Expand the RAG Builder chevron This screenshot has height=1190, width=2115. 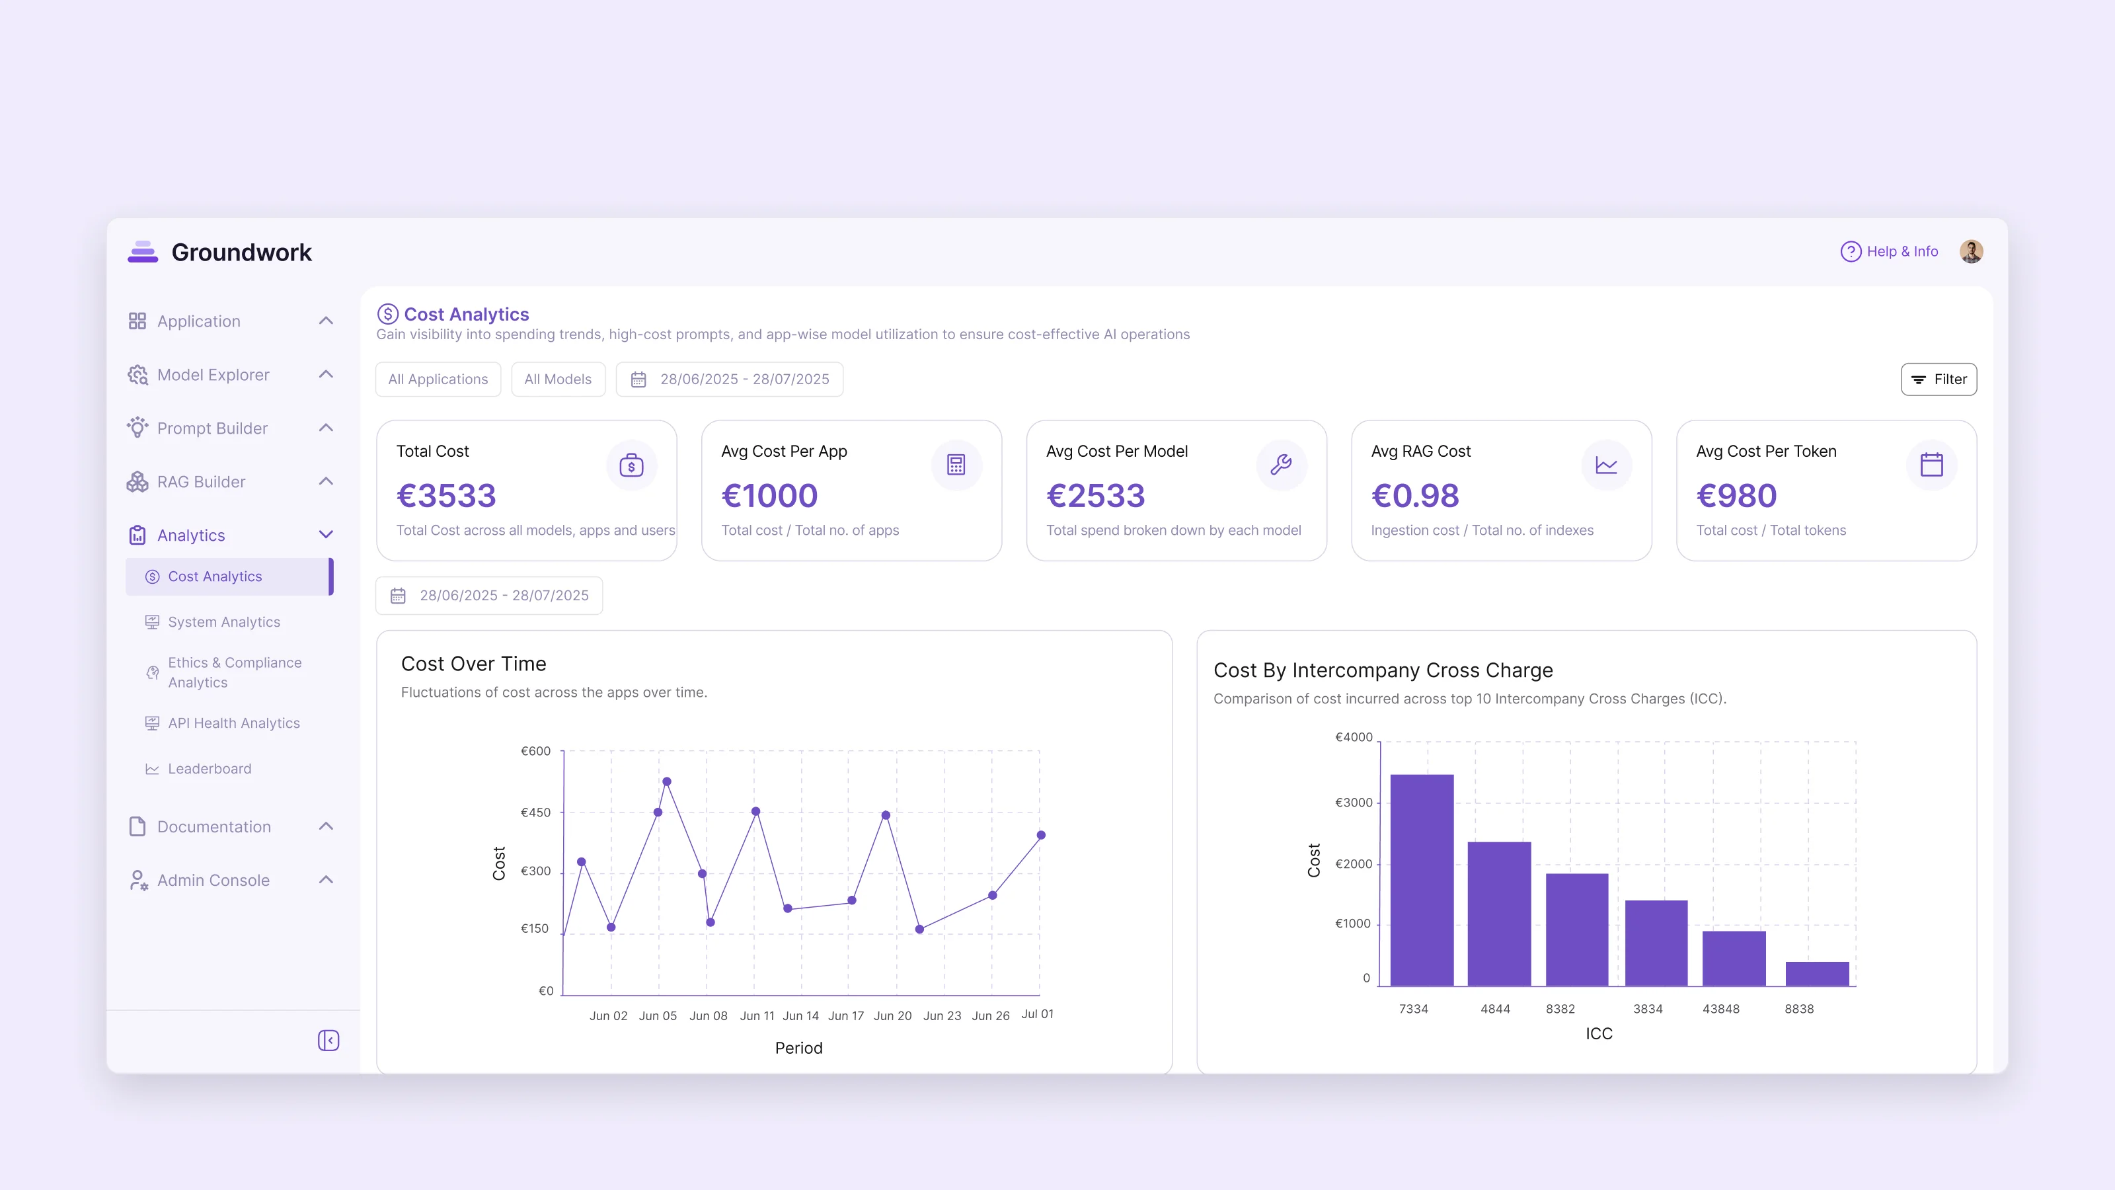[326, 481]
